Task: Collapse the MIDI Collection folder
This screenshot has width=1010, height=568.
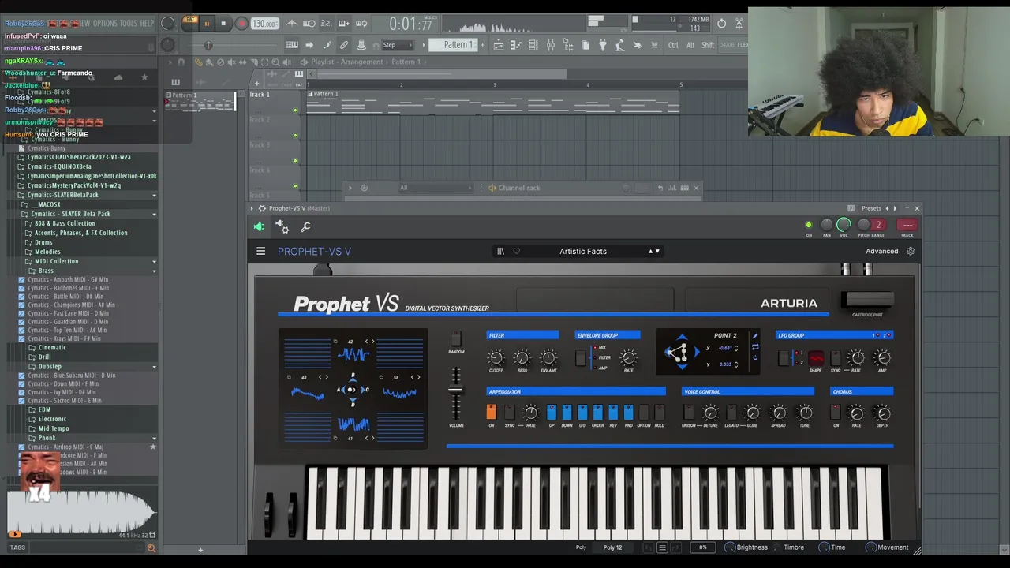Action: [x=57, y=261]
